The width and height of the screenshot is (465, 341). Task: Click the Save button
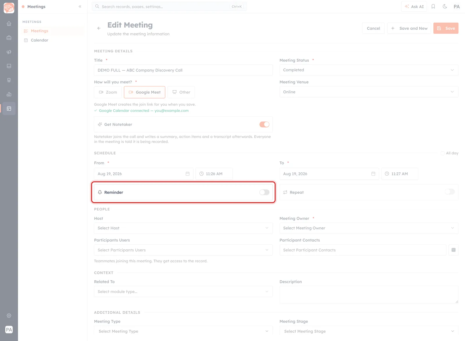446,28
